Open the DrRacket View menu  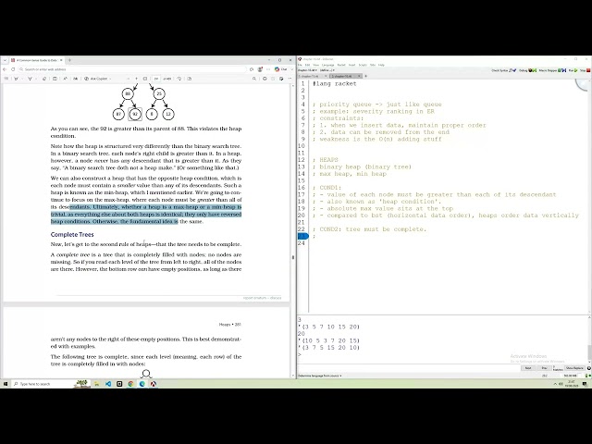click(x=315, y=65)
